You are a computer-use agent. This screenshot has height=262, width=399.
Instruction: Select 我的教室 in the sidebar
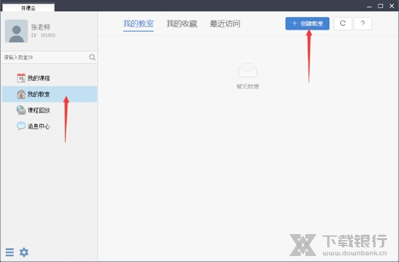pyautogui.click(x=50, y=94)
